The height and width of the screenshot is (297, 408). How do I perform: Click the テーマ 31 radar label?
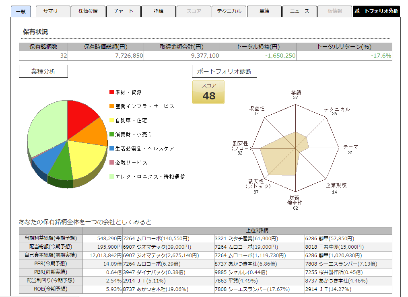(350, 149)
